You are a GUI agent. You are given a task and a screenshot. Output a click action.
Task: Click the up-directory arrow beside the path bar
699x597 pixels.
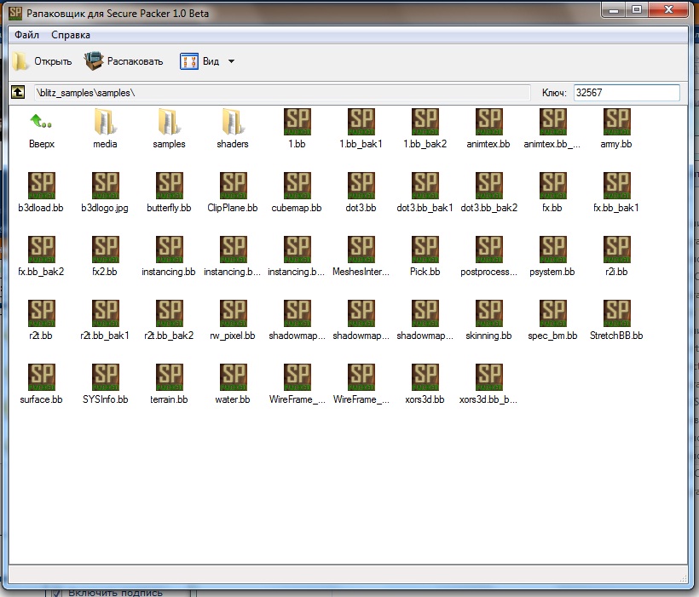[17, 93]
